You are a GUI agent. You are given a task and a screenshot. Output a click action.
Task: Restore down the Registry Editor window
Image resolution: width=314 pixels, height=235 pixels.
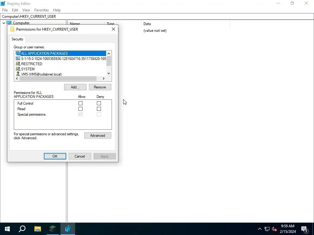pyautogui.click(x=292, y=3)
